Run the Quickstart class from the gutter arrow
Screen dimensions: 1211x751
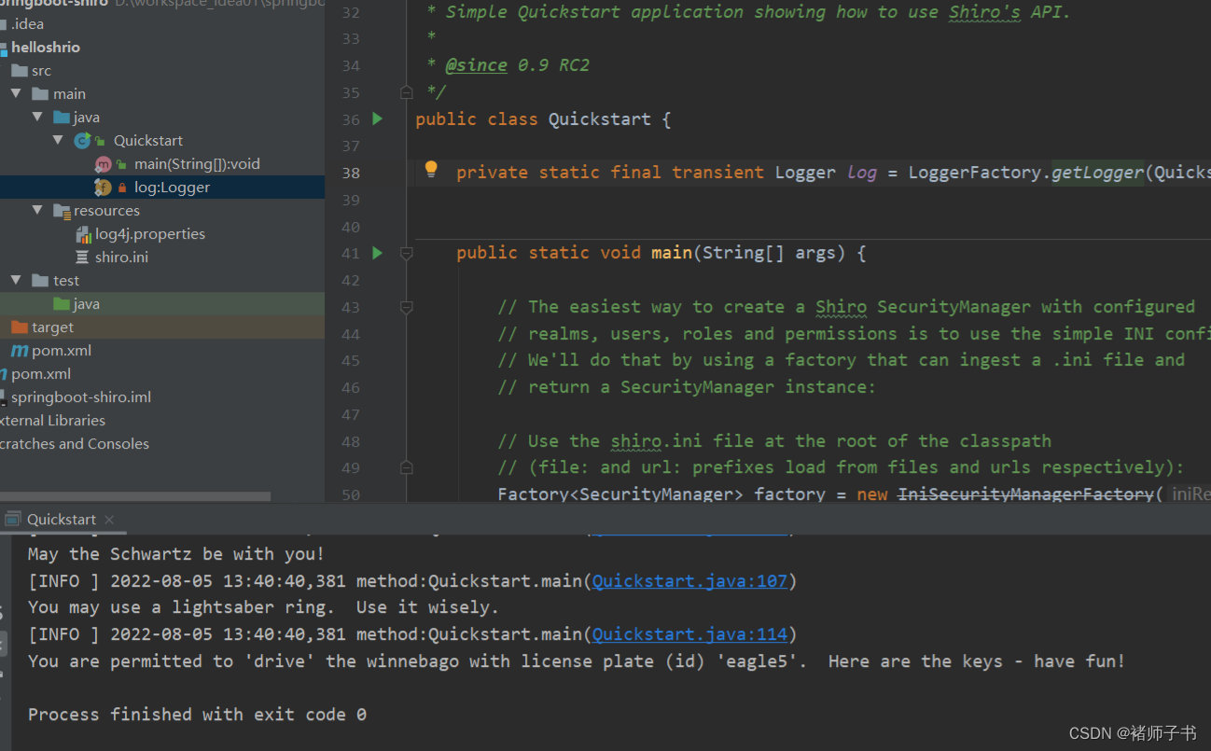(x=378, y=118)
